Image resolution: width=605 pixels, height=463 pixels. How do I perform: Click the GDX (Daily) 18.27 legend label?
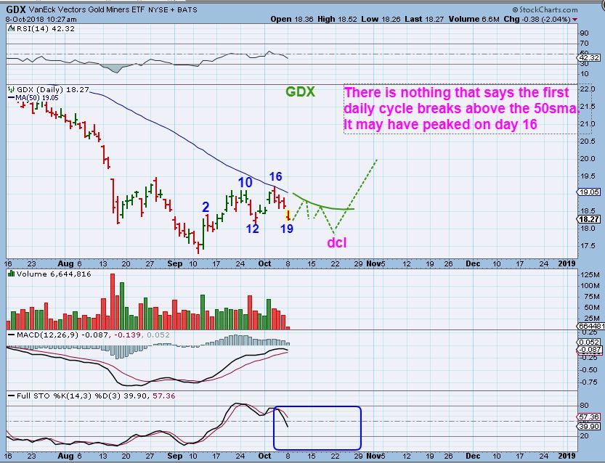pyautogui.click(x=53, y=89)
